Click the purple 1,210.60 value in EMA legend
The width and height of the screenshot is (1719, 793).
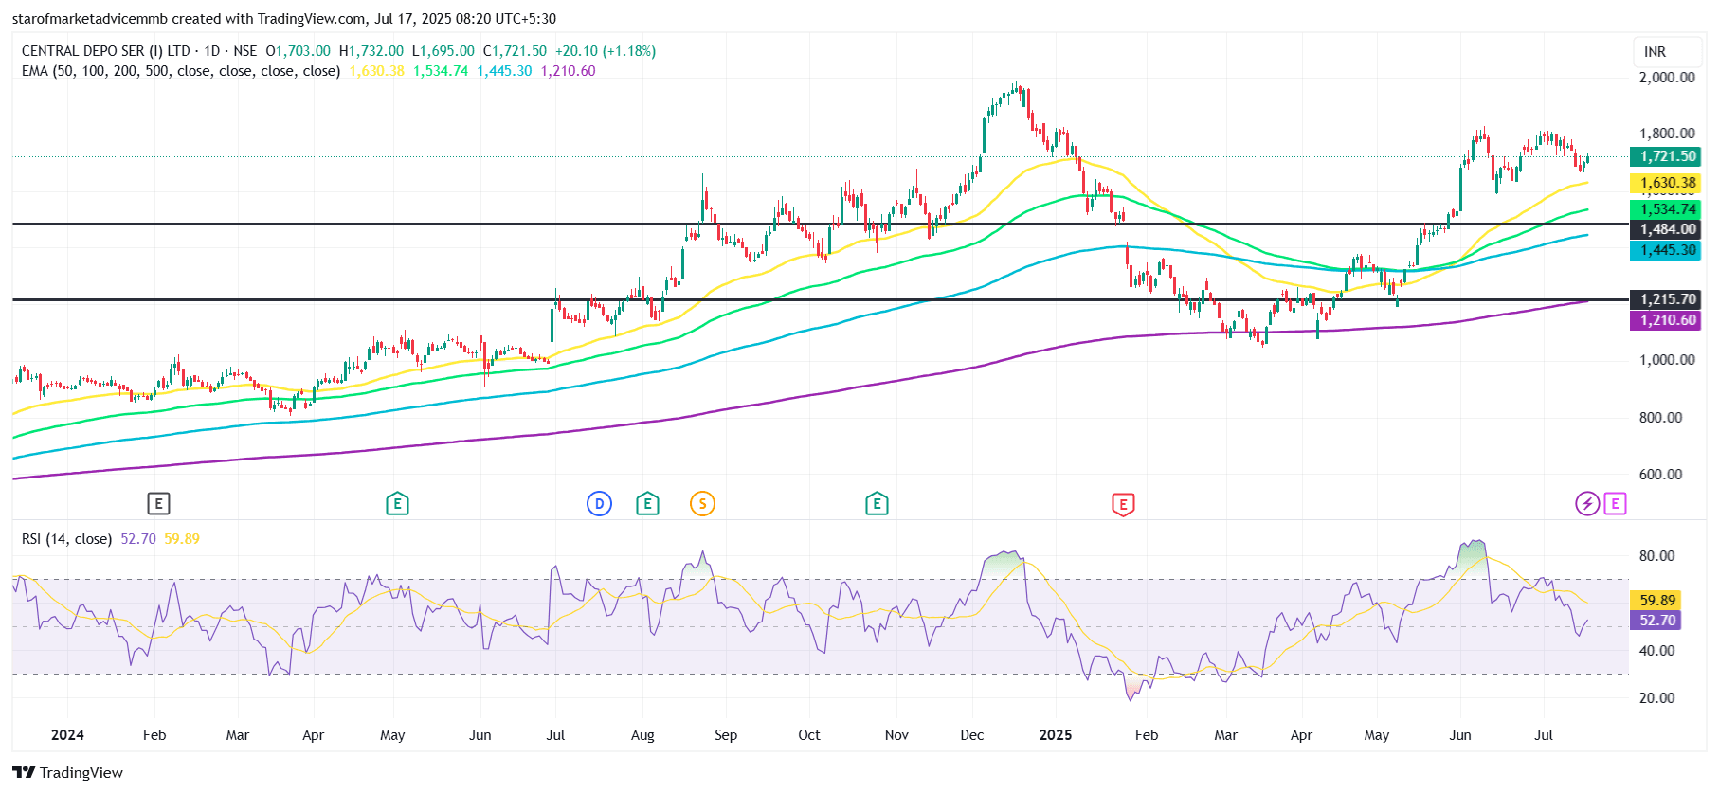point(569,71)
